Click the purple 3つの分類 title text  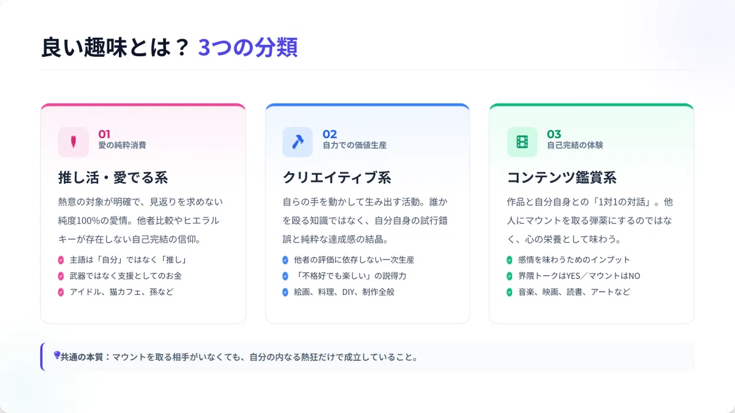[x=248, y=48]
